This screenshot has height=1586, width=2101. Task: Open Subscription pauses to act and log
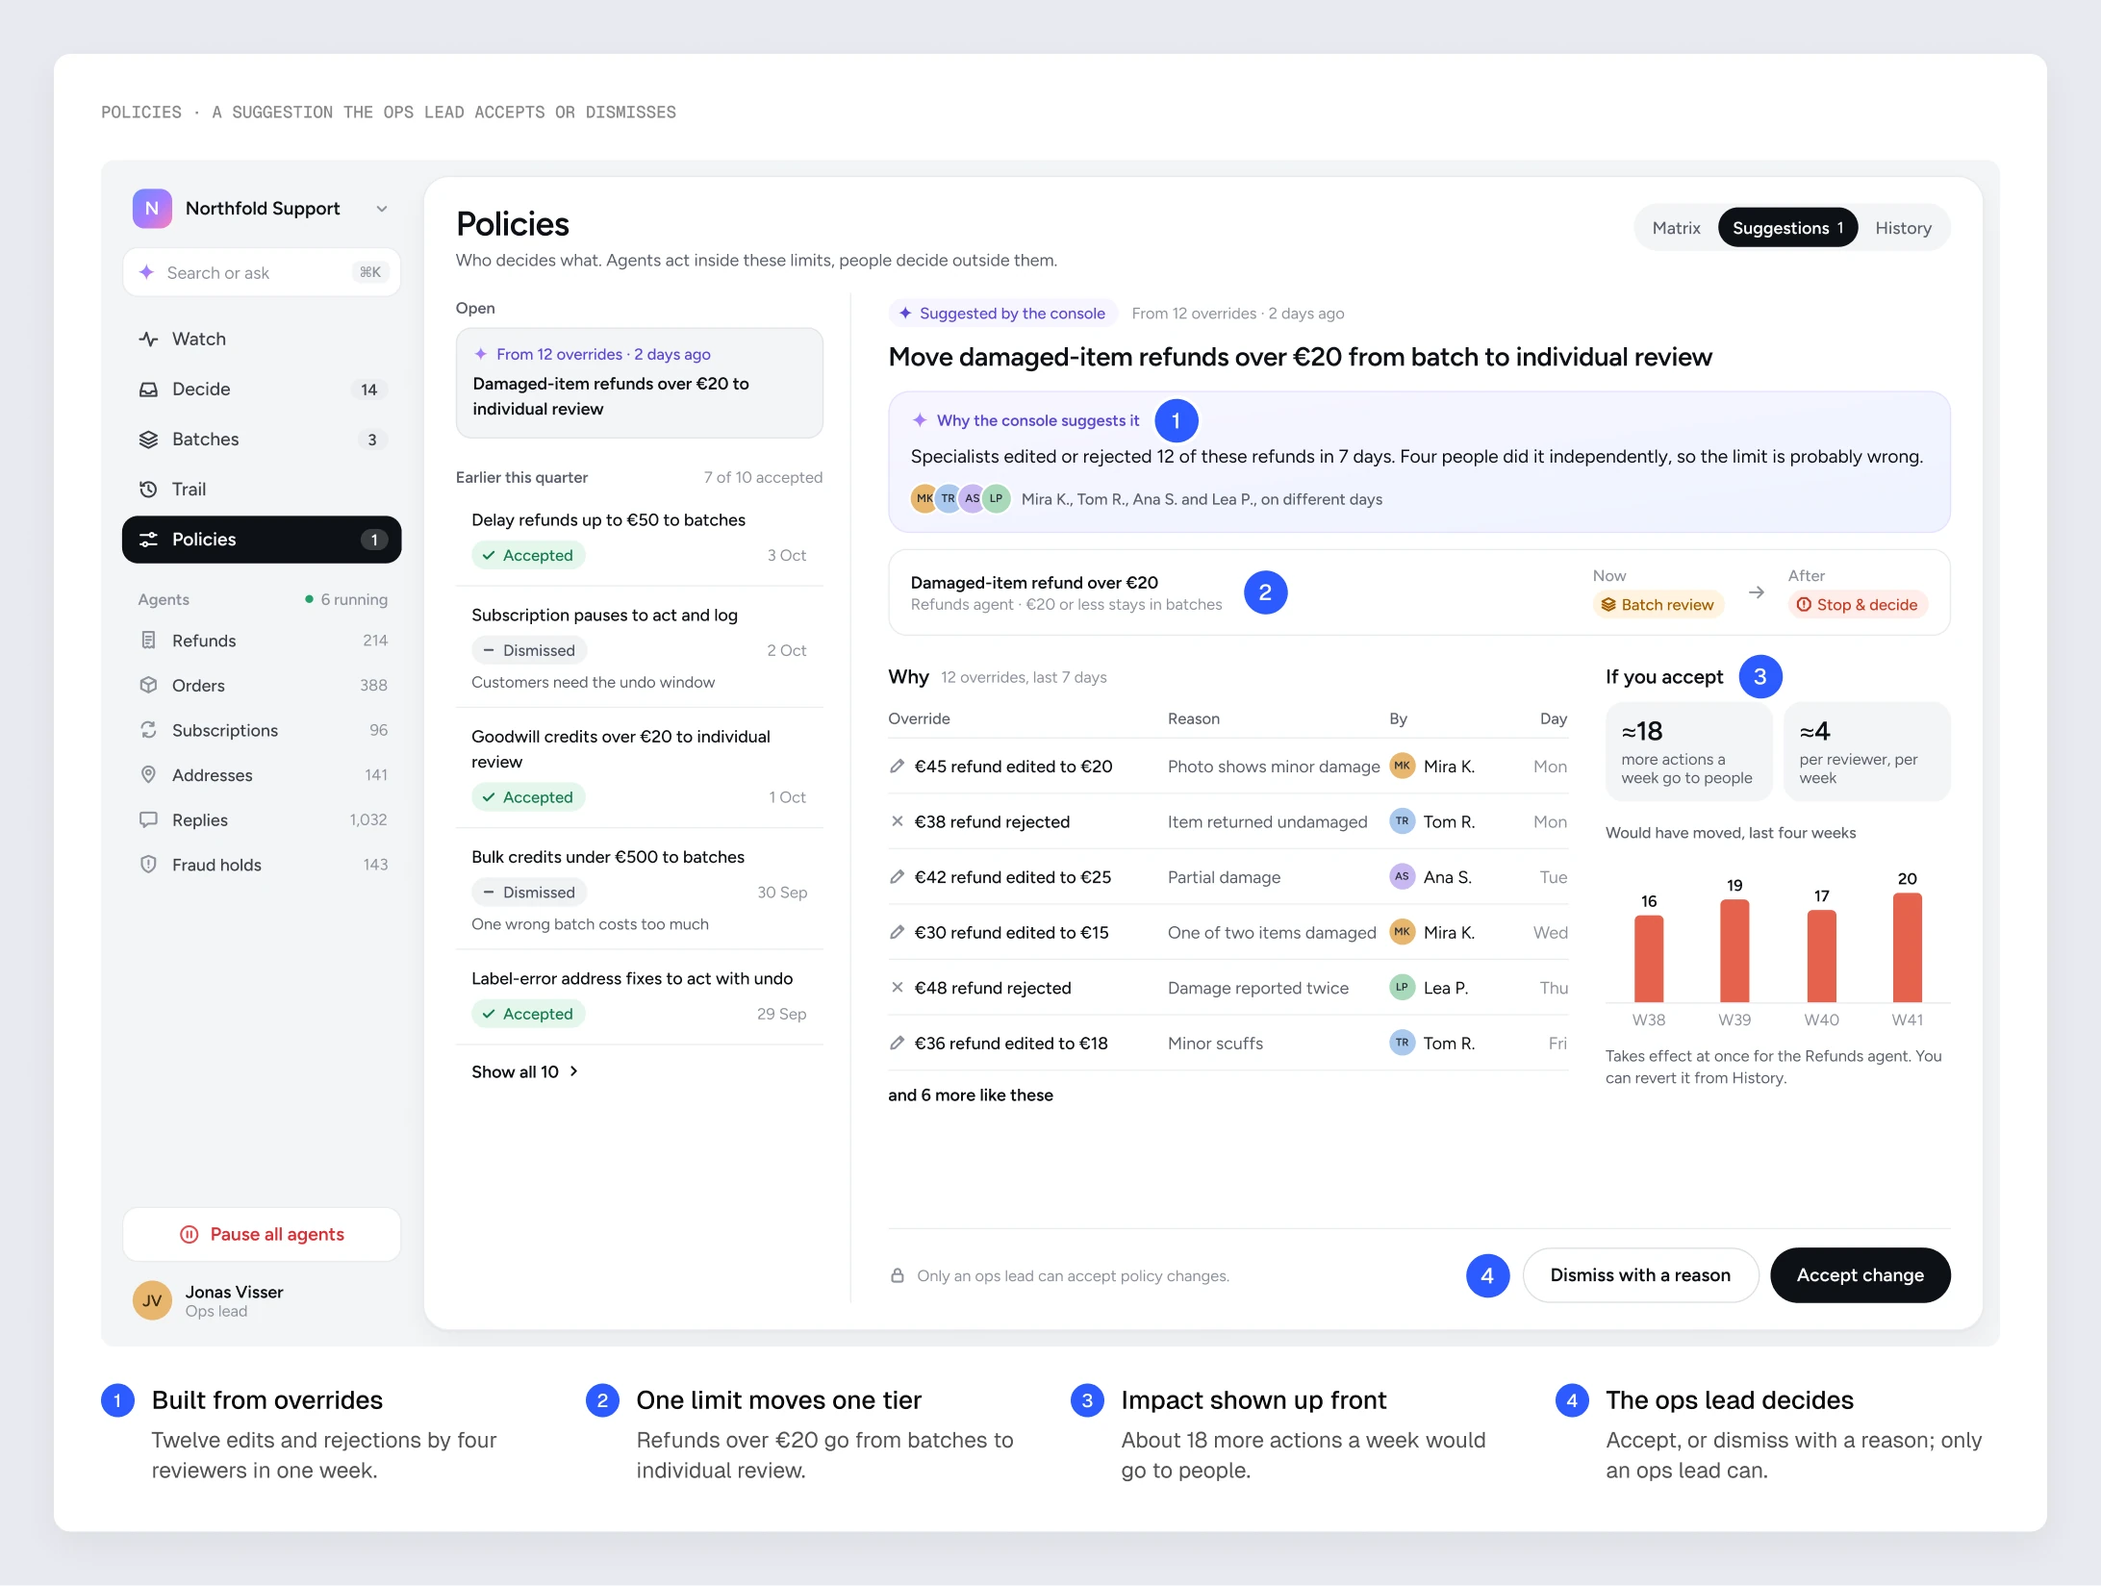pyautogui.click(x=639, y=647)
